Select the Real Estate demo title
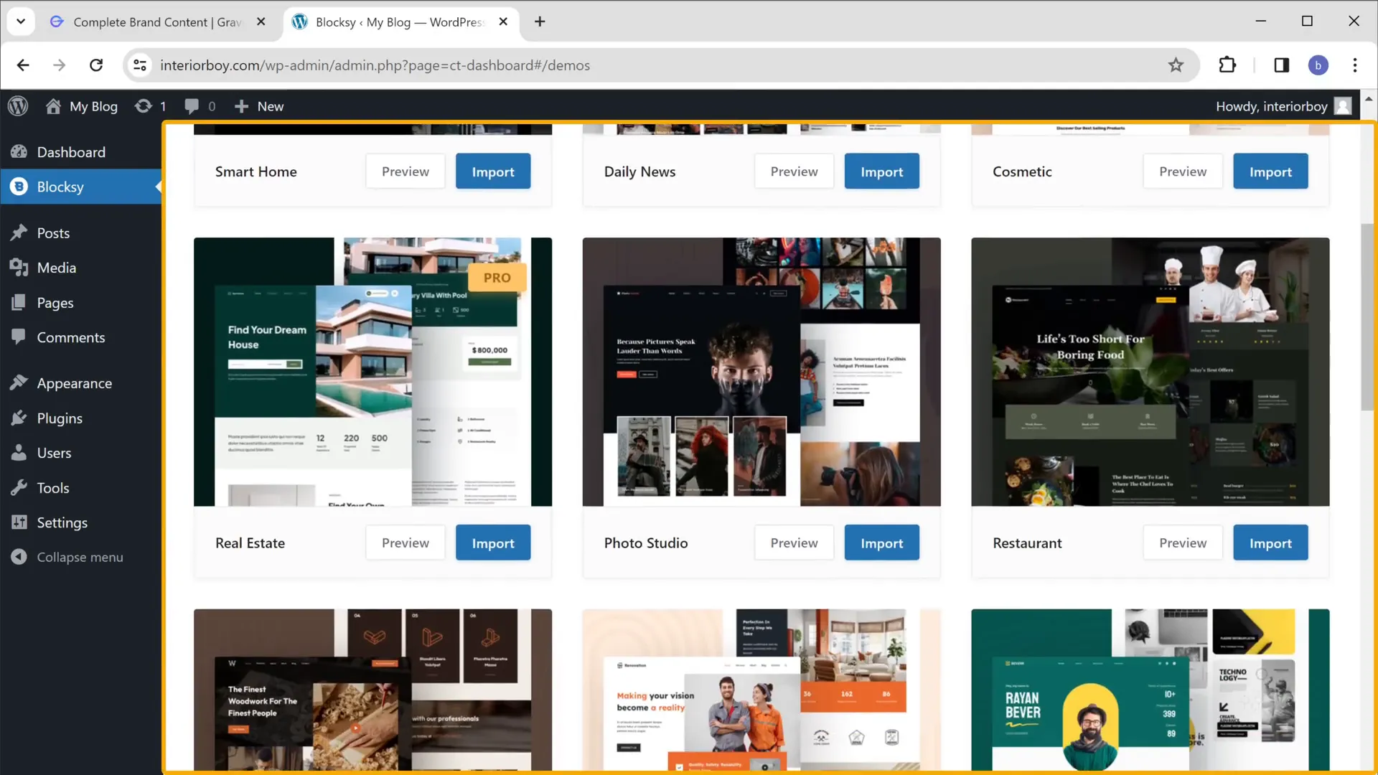The width and height of the screenshot is (1378, 775). [250, 543]
